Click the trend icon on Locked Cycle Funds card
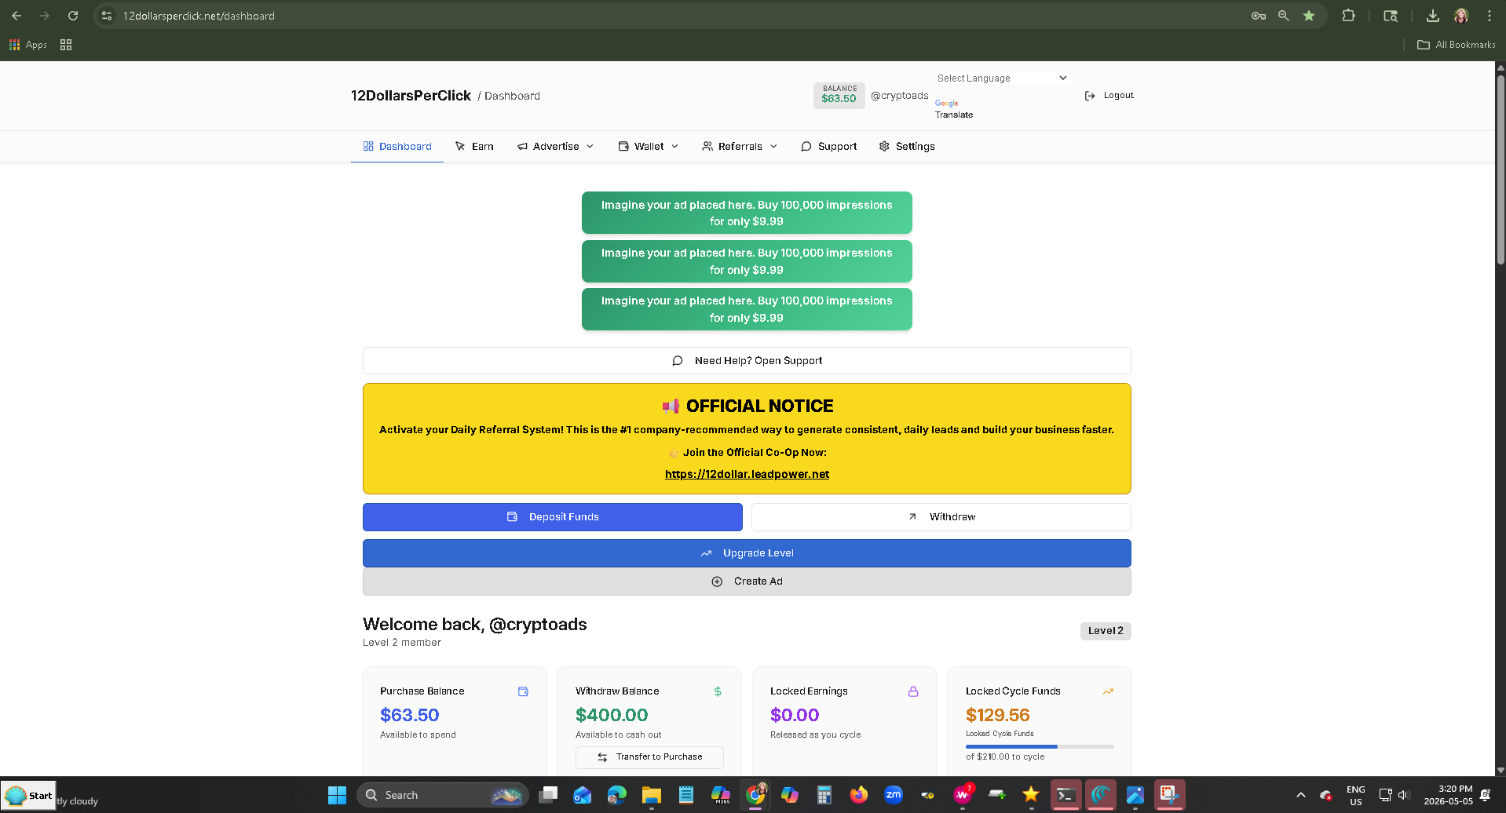 click(x=1108, y=691)
